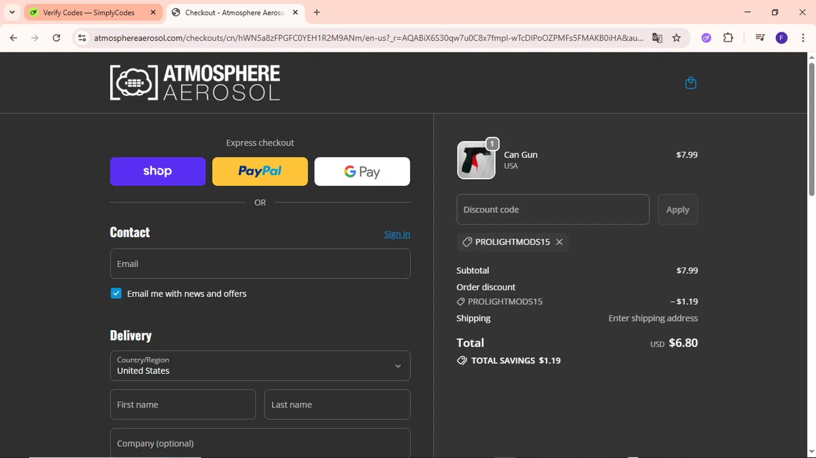Click the Sign in link
Image resolution: width=816 pixels, height=458 pixels.
click(x=397, y=234)
